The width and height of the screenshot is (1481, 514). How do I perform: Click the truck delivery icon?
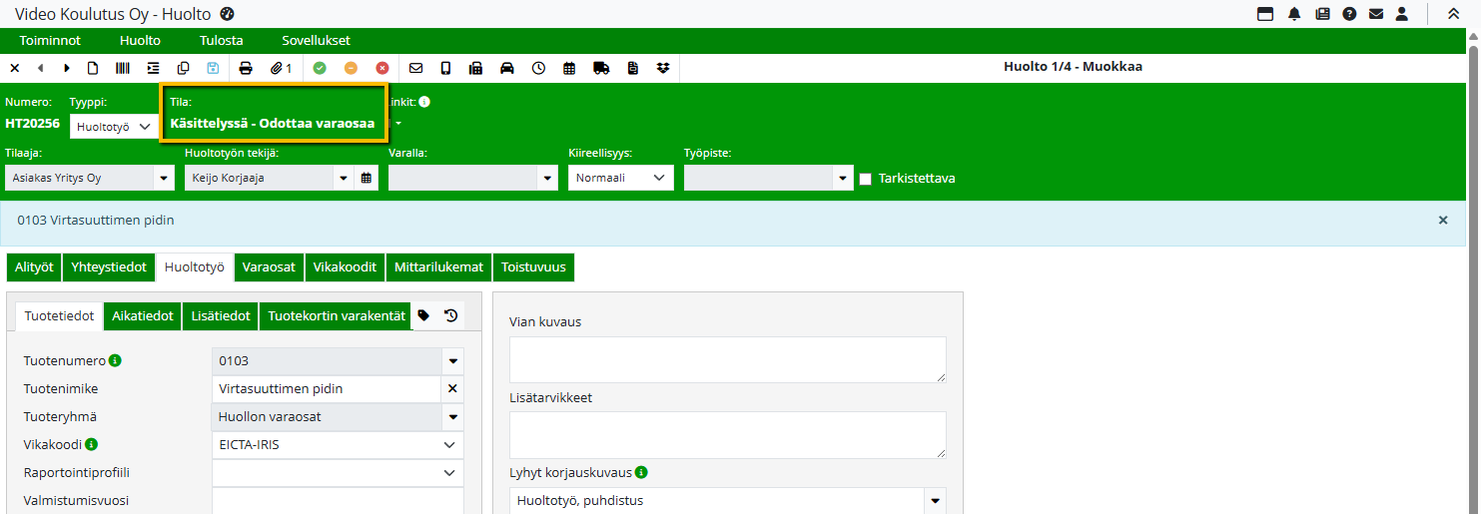pyautogui.click(x=601, y=68)
